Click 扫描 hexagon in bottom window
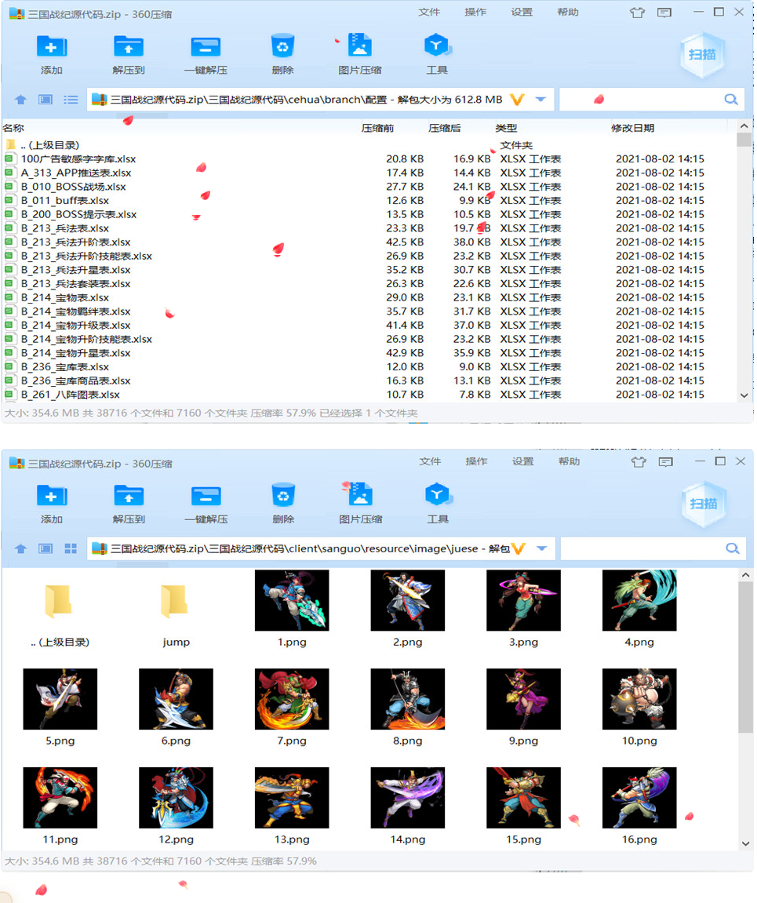This screenshot has width=757, height=903. [x=703, y=504]
